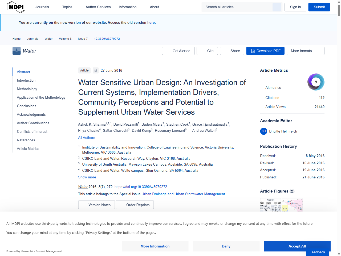Screen dimensions: 341x256
Task: Accept All tracking cookies
Action: tap(297, 246)
